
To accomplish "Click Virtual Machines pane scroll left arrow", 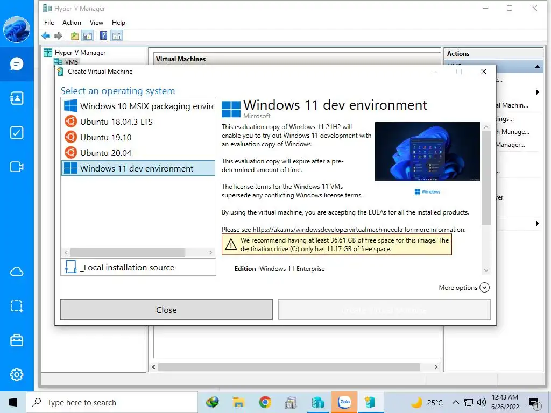I will click(x=153, y=367).
